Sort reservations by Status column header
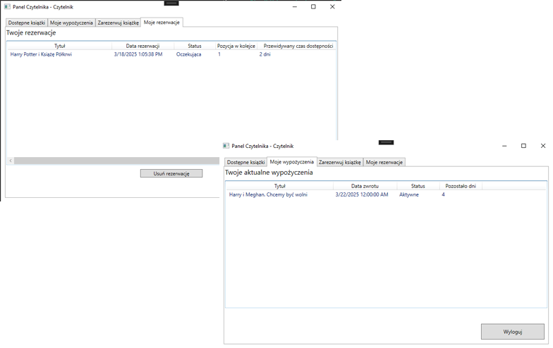This screenshot has width=553, height=348. coord(195,46)
